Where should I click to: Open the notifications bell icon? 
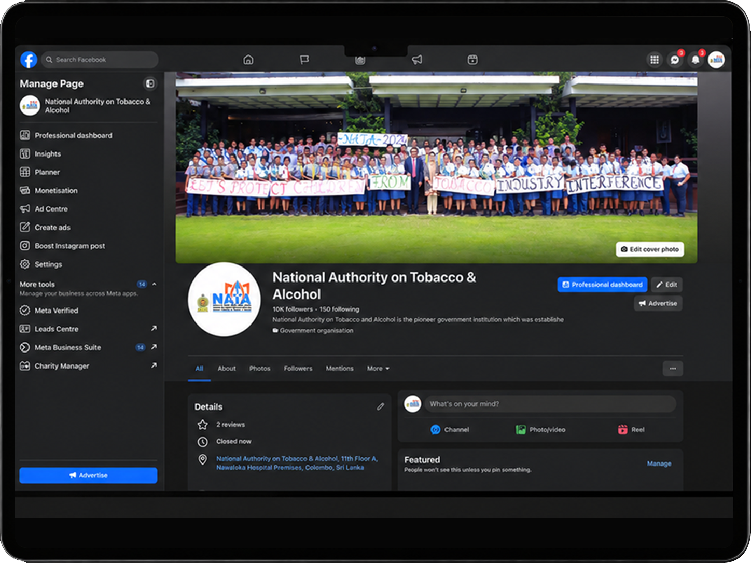(696, 60)
